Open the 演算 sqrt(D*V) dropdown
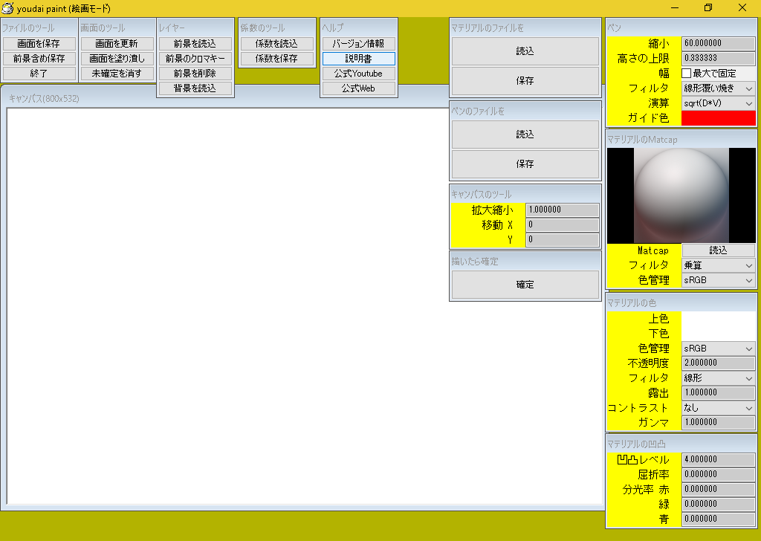 [718, 103]
